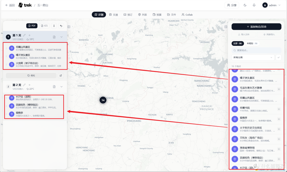287x172 pixels.
Task: Select 橘子洲头景区 in places list
Action: [x=256, y=79]
